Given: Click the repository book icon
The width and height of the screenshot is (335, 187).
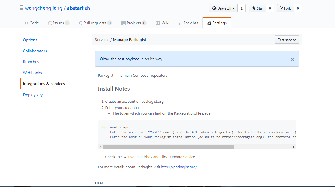Looking at the screenshot, I should 22,8.
